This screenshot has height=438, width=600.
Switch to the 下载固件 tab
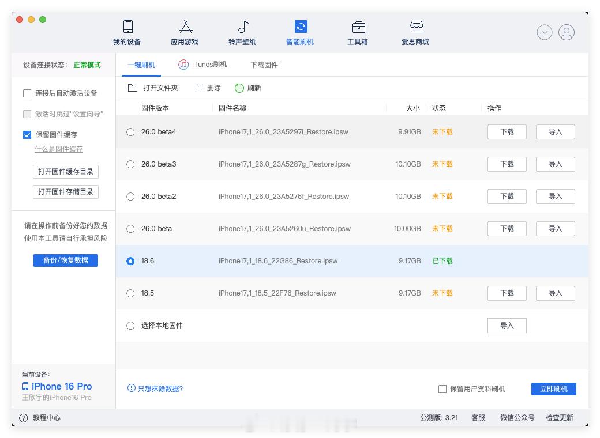point(264,65)
